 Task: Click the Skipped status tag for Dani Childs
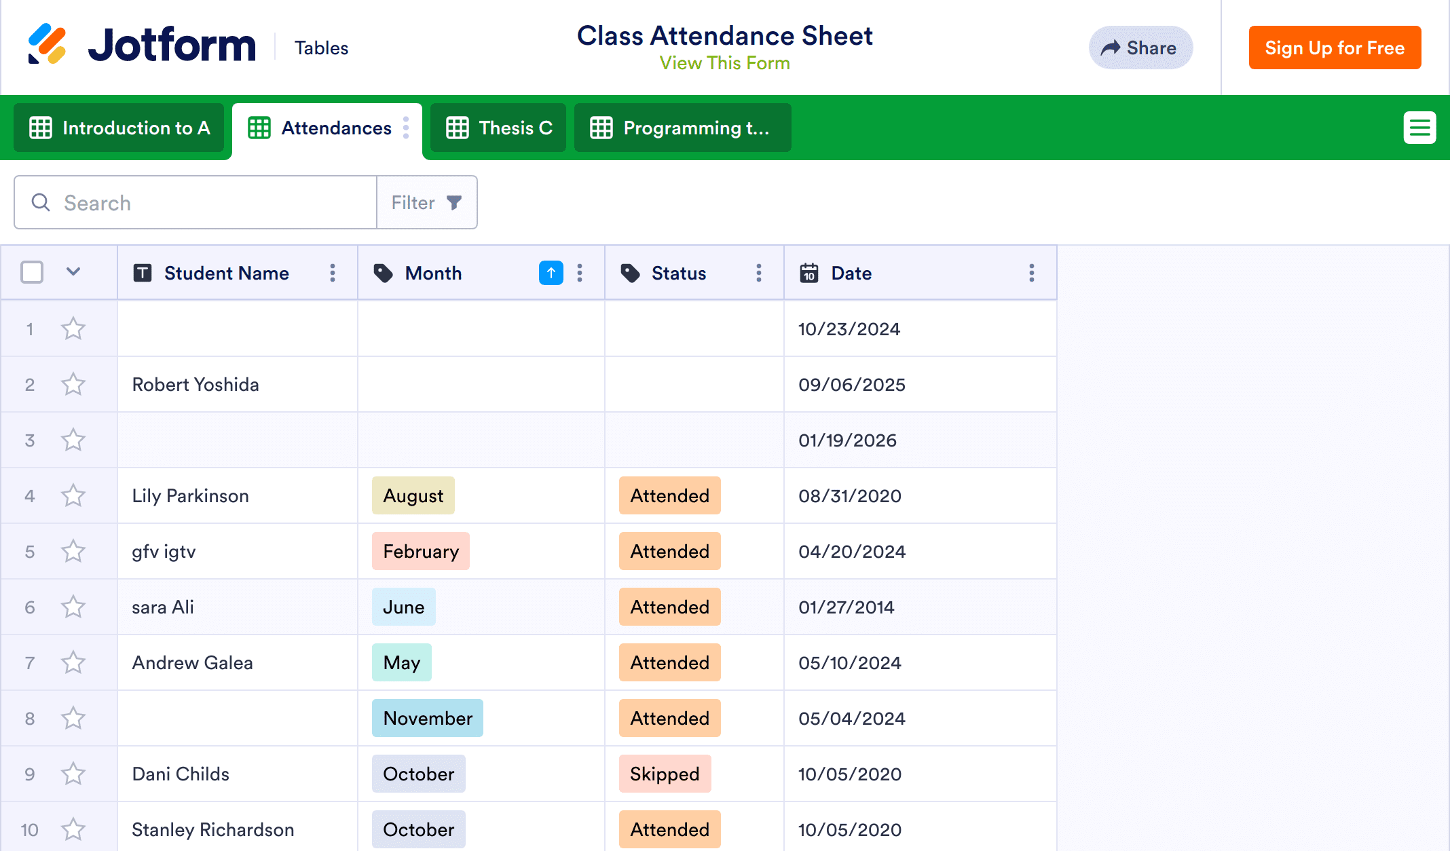665,774
